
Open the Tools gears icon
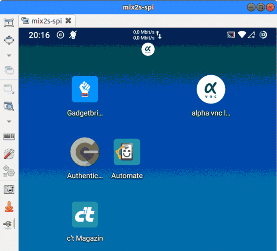coord(9,171)
